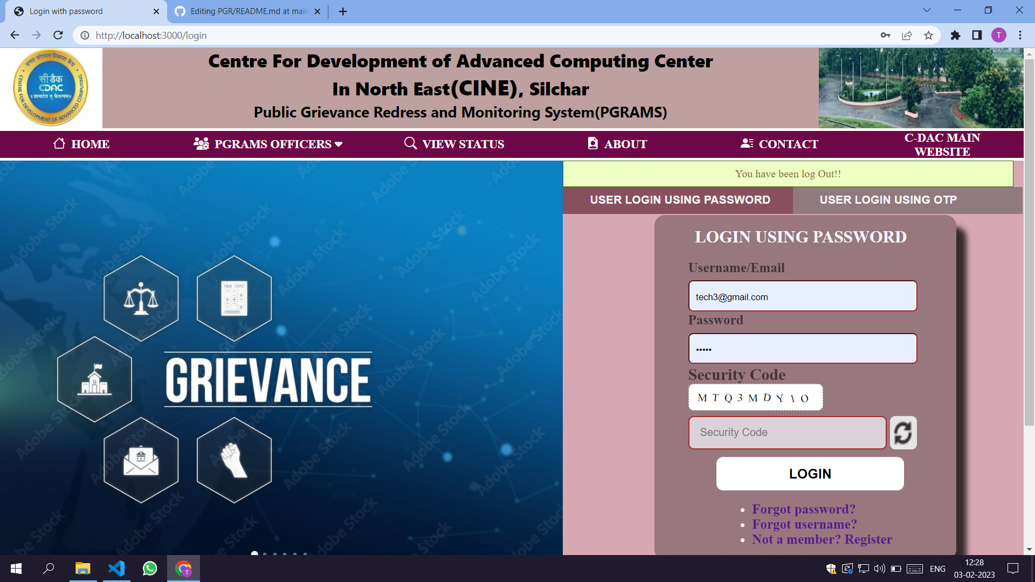
Task: Click the Security Code input field
Action: [x=787, y=433]
